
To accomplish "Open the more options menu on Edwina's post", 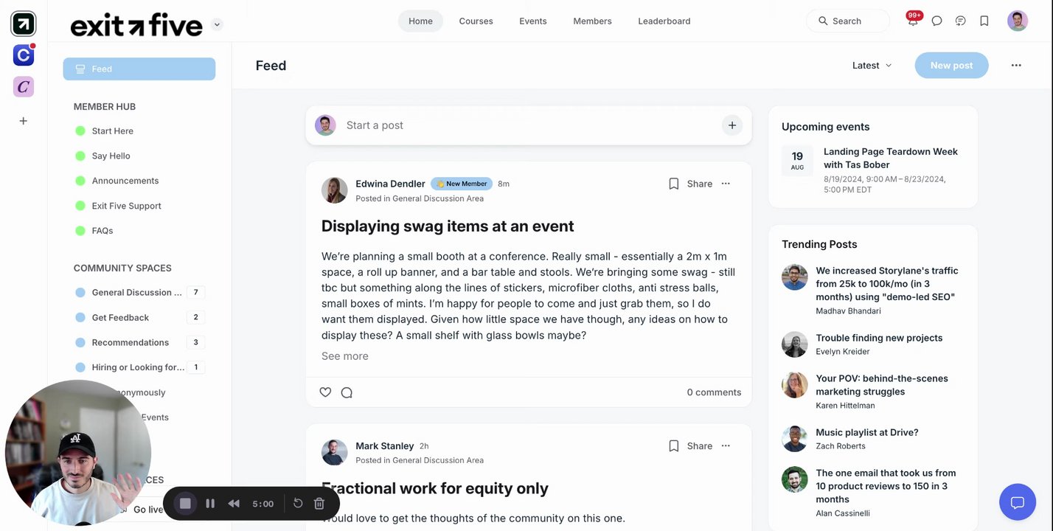I will click(x=726, y=184).
